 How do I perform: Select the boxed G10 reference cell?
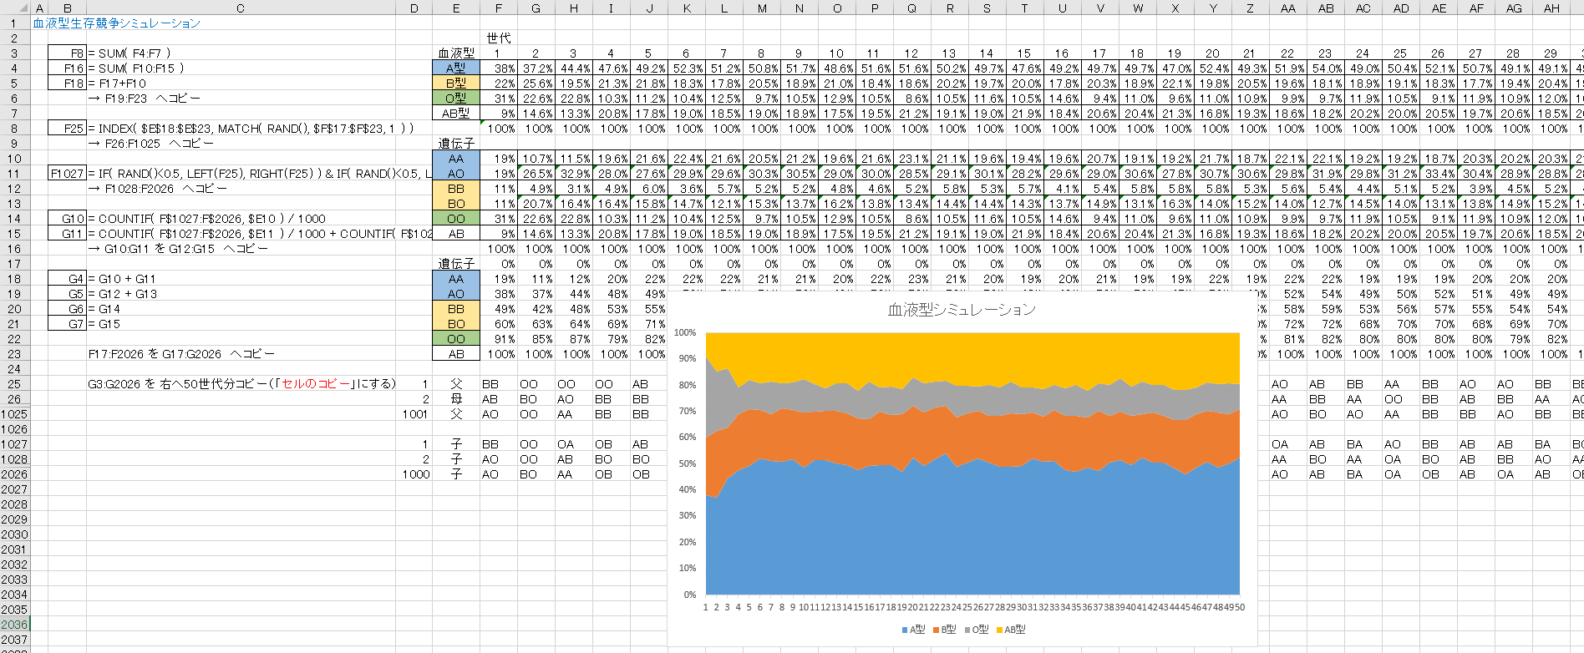click(x=67, y=219)
